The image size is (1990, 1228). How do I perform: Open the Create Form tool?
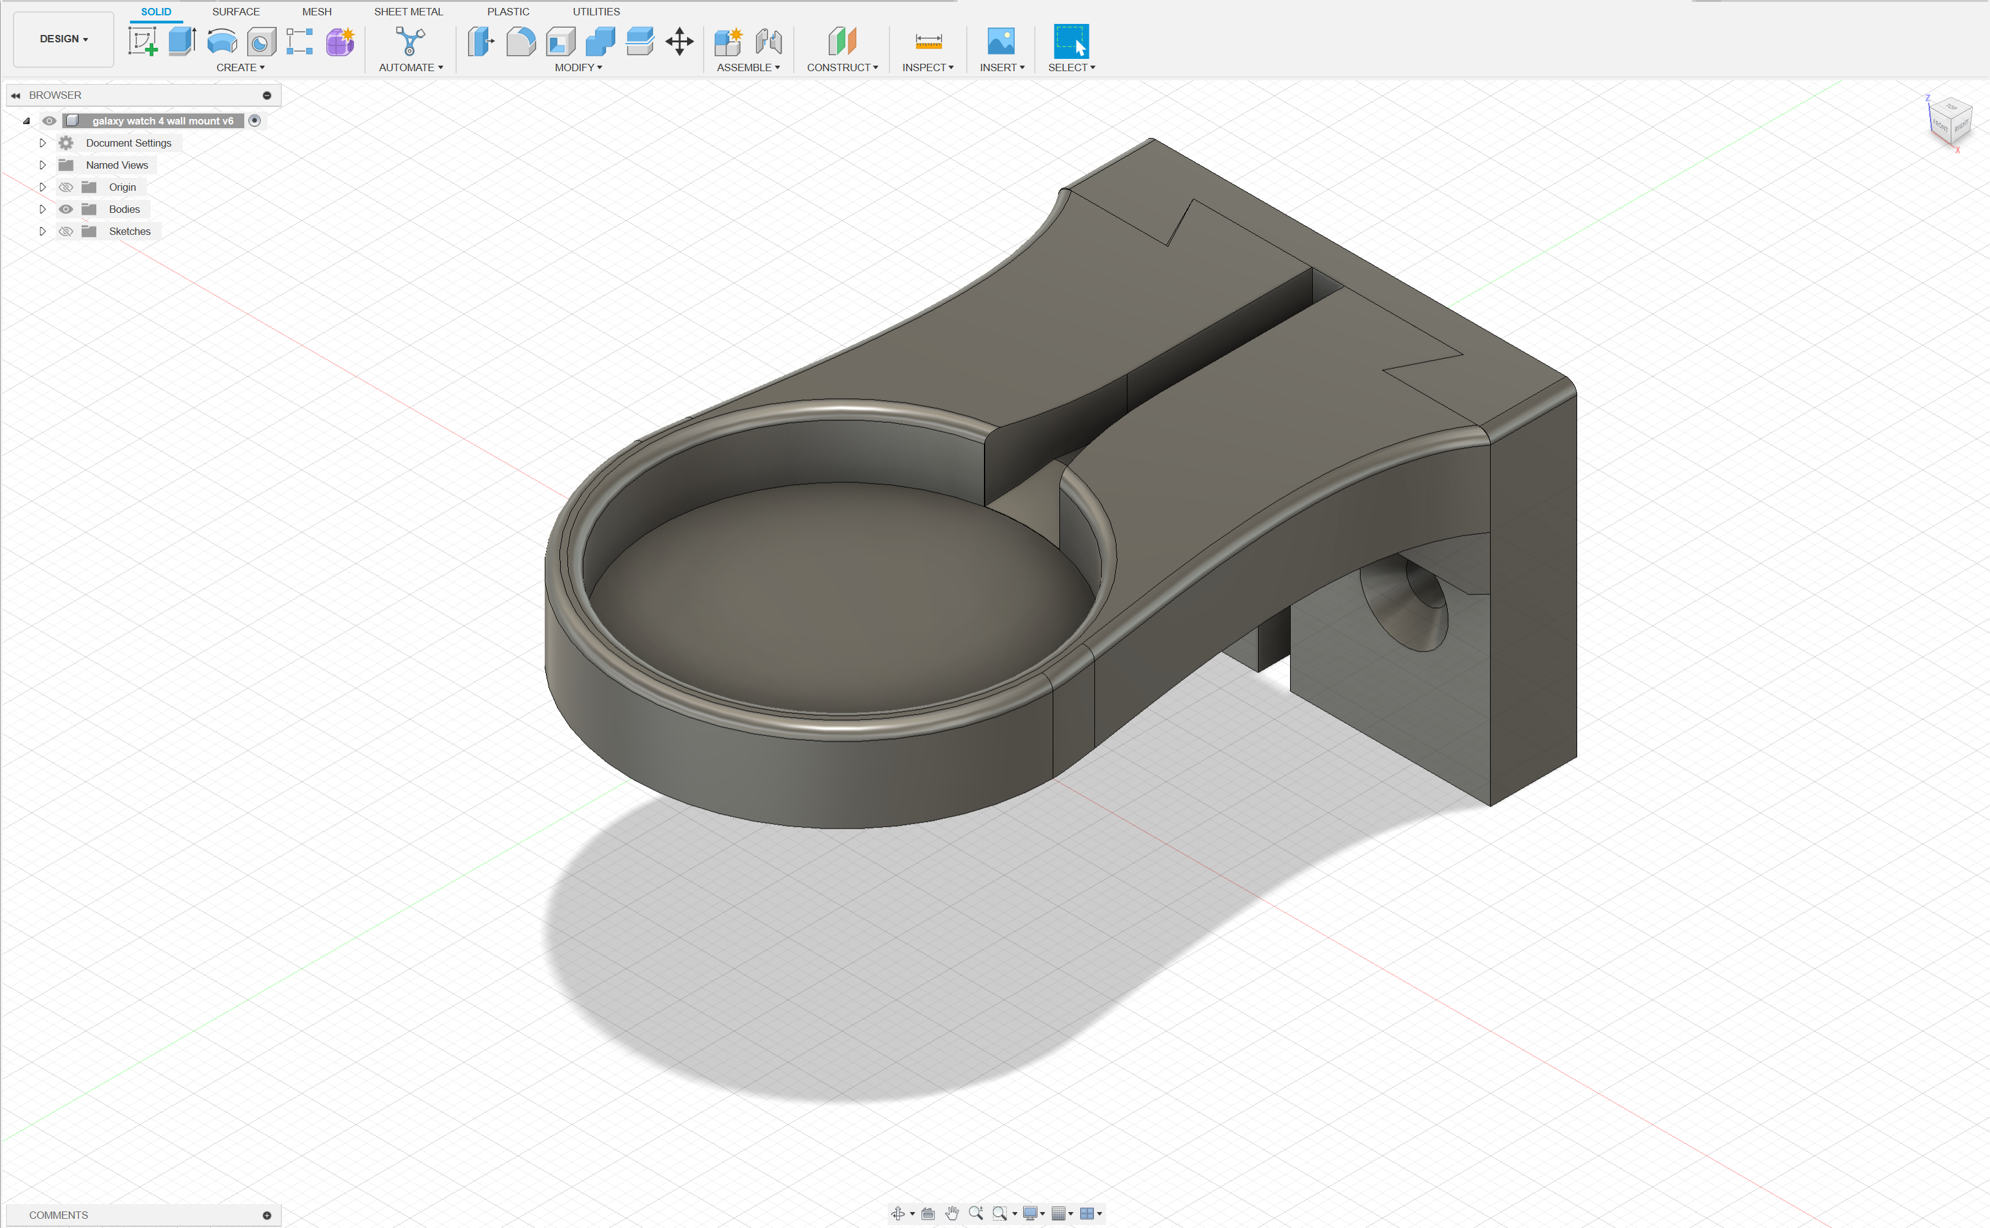point(340,40)
